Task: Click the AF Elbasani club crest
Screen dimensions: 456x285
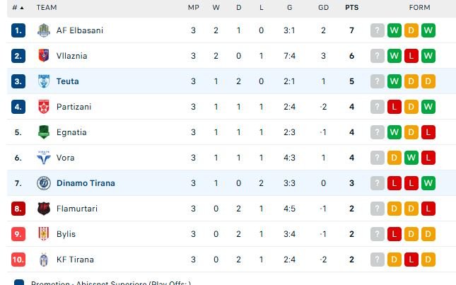Action: [44, 30]
